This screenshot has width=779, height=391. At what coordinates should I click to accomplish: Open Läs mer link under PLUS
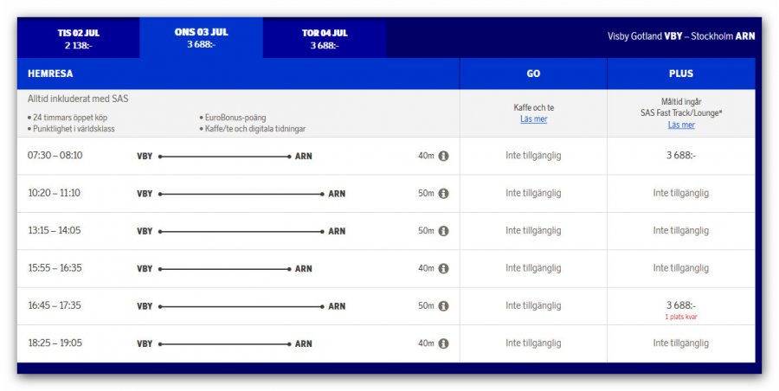point(680,125)
